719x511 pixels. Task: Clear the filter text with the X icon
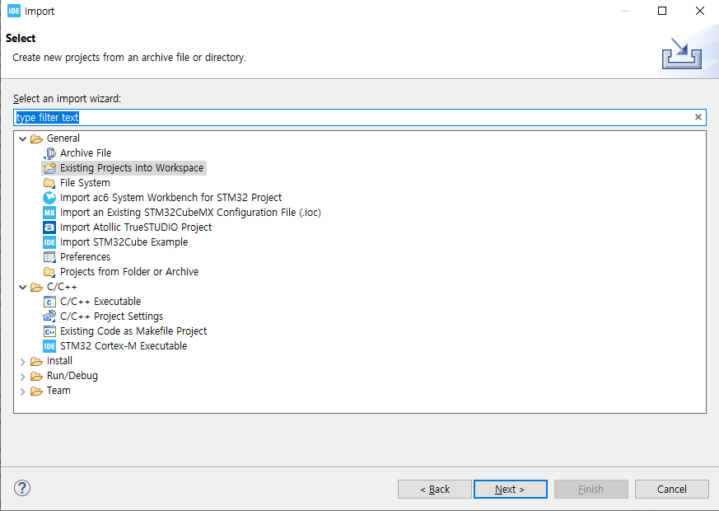click(698, 117)
